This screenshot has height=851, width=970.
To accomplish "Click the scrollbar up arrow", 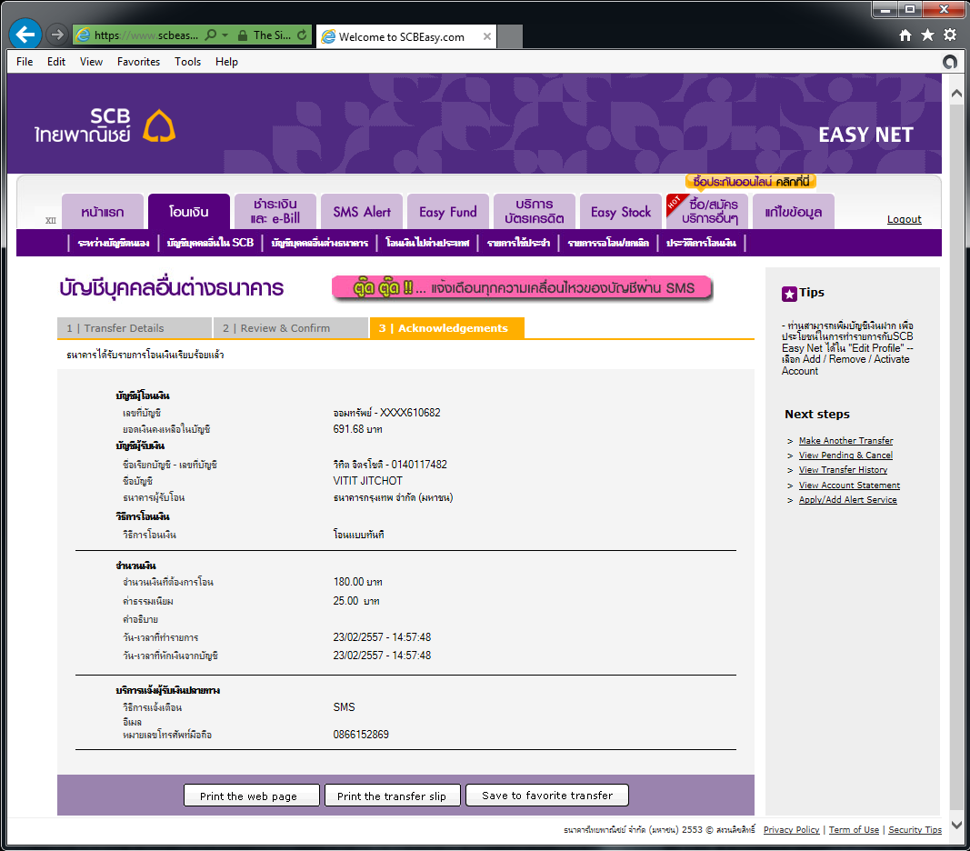I will pyautogui.click(x=956, y=94).
